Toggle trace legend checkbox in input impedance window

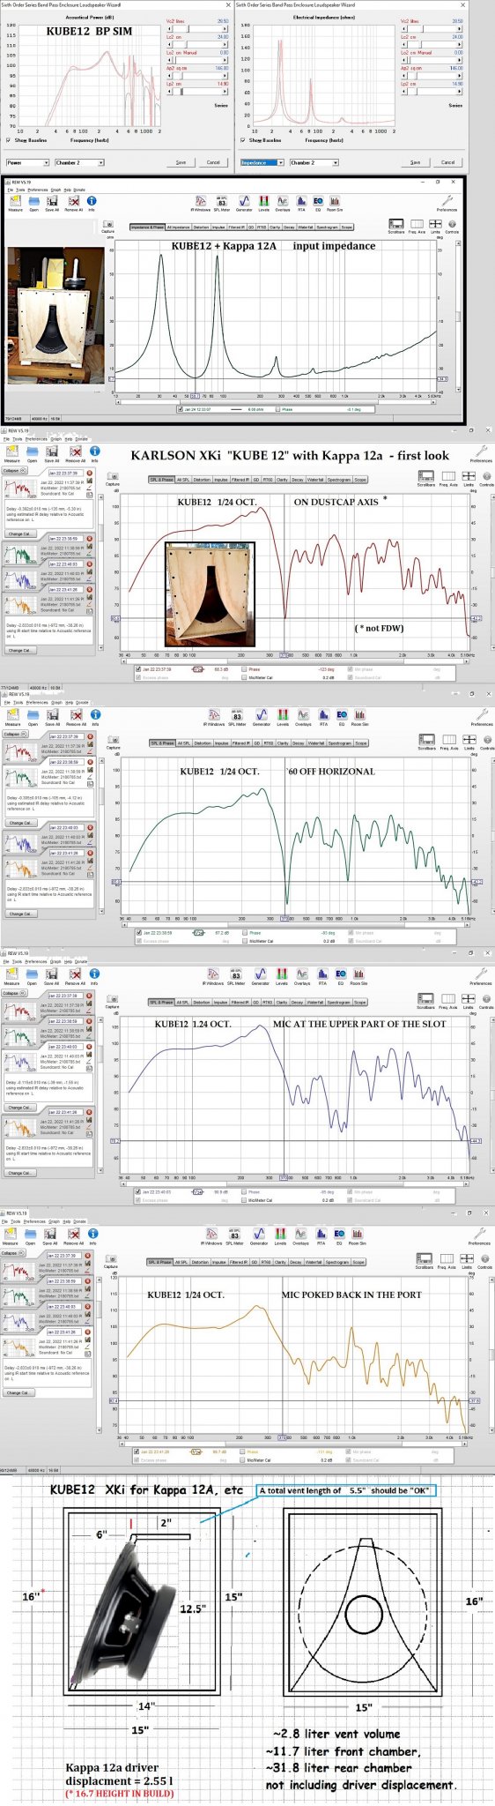click(x=181, y=408)
